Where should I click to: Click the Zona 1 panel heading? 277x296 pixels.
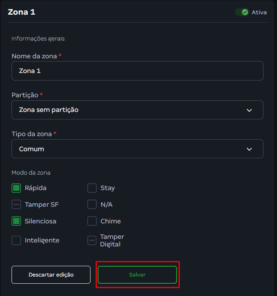pos(21,12)
